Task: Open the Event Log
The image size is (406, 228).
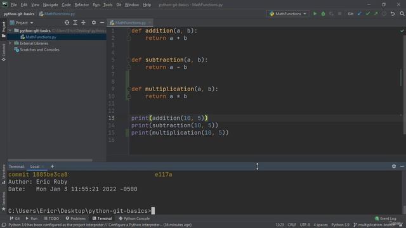Action: [385, 218]
